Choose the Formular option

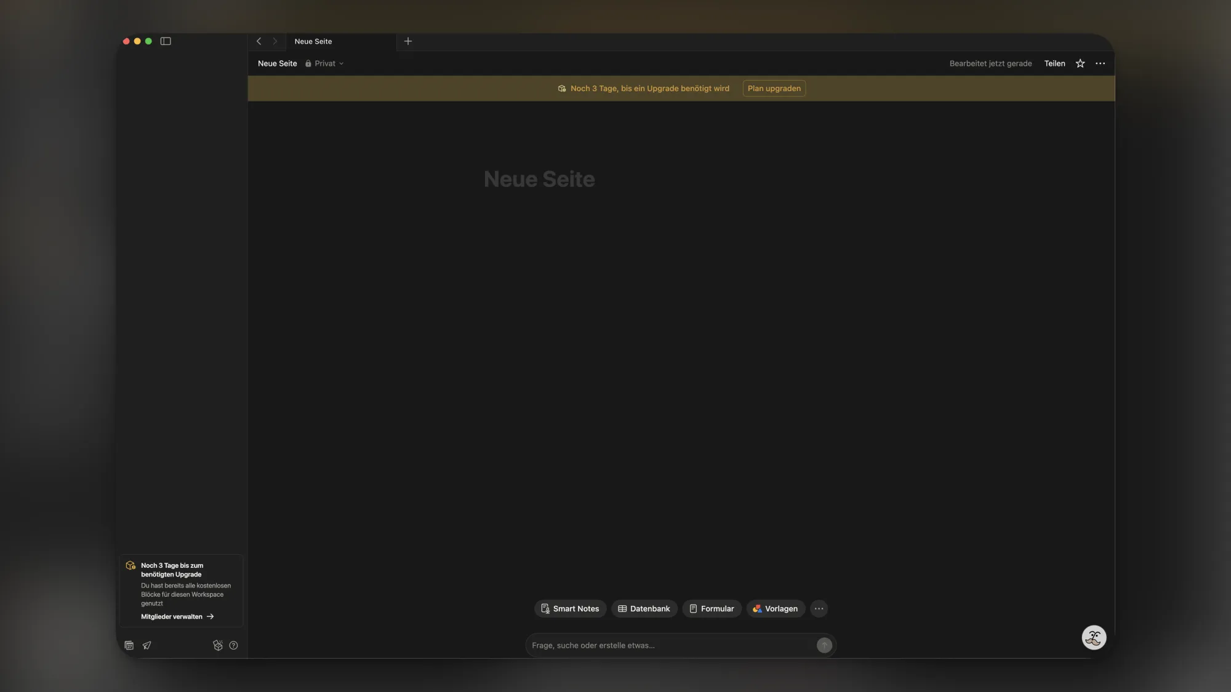[x=712, y=608]
